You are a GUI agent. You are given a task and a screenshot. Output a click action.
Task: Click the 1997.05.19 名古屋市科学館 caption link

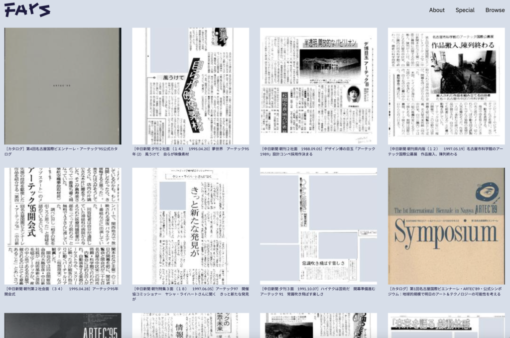(x=445, y=151)
